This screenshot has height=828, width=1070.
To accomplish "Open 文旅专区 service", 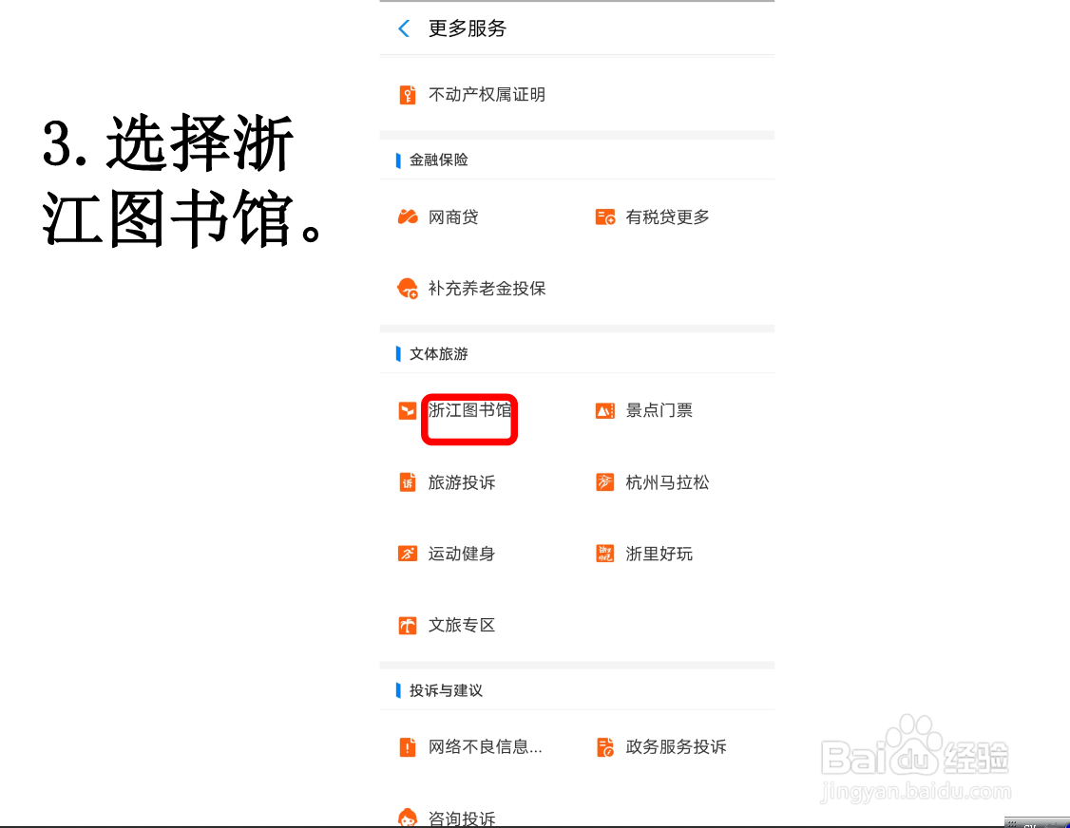I will click(x=461, y=625).
